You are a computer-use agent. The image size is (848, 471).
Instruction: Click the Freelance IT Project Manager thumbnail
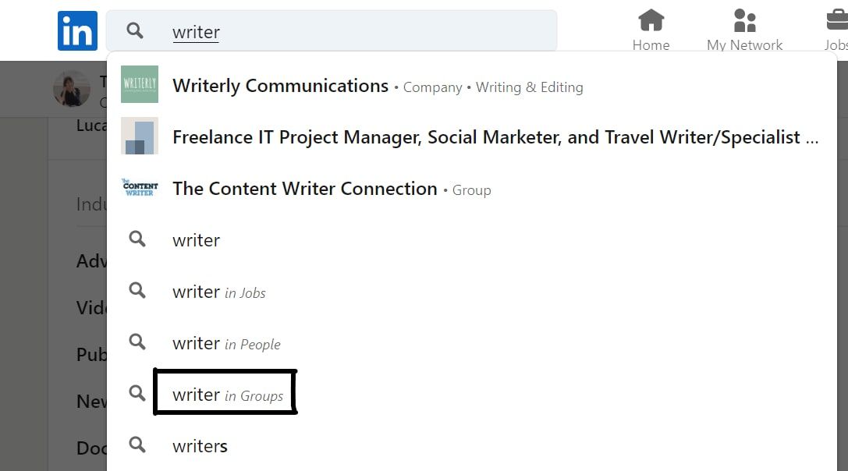(140, 136)
